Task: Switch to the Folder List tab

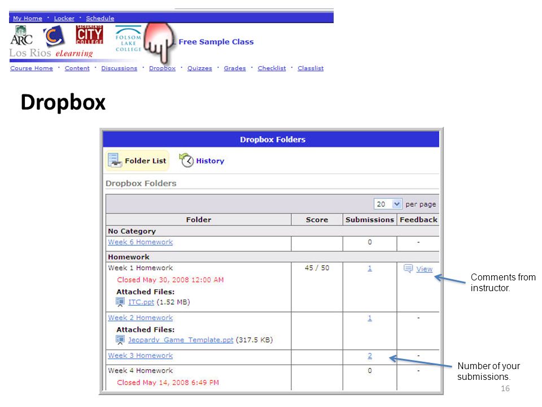Action: (x=137, y=161)
